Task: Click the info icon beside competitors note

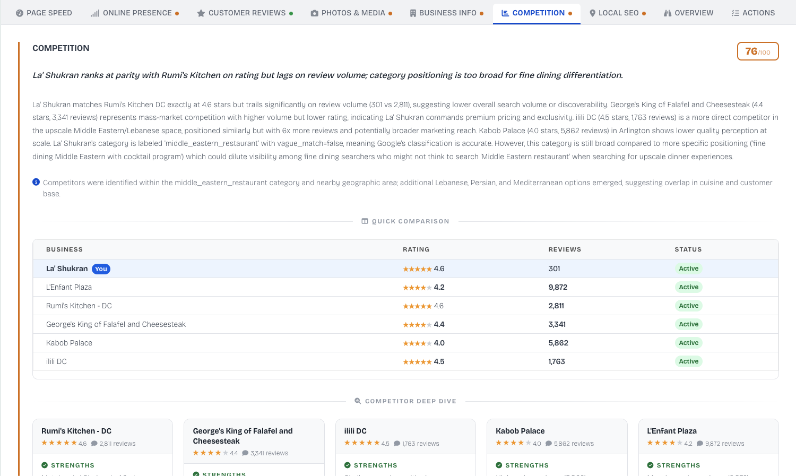Action: click(x=36, y=182)
